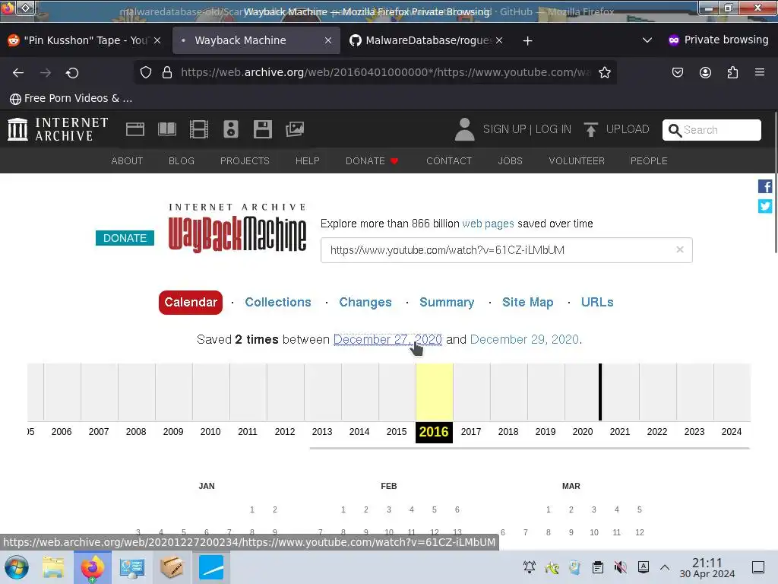The width and height of the screenshot is (778, 584).
Task: Open the CONTACT menu item
Action: tap(449, 161)
